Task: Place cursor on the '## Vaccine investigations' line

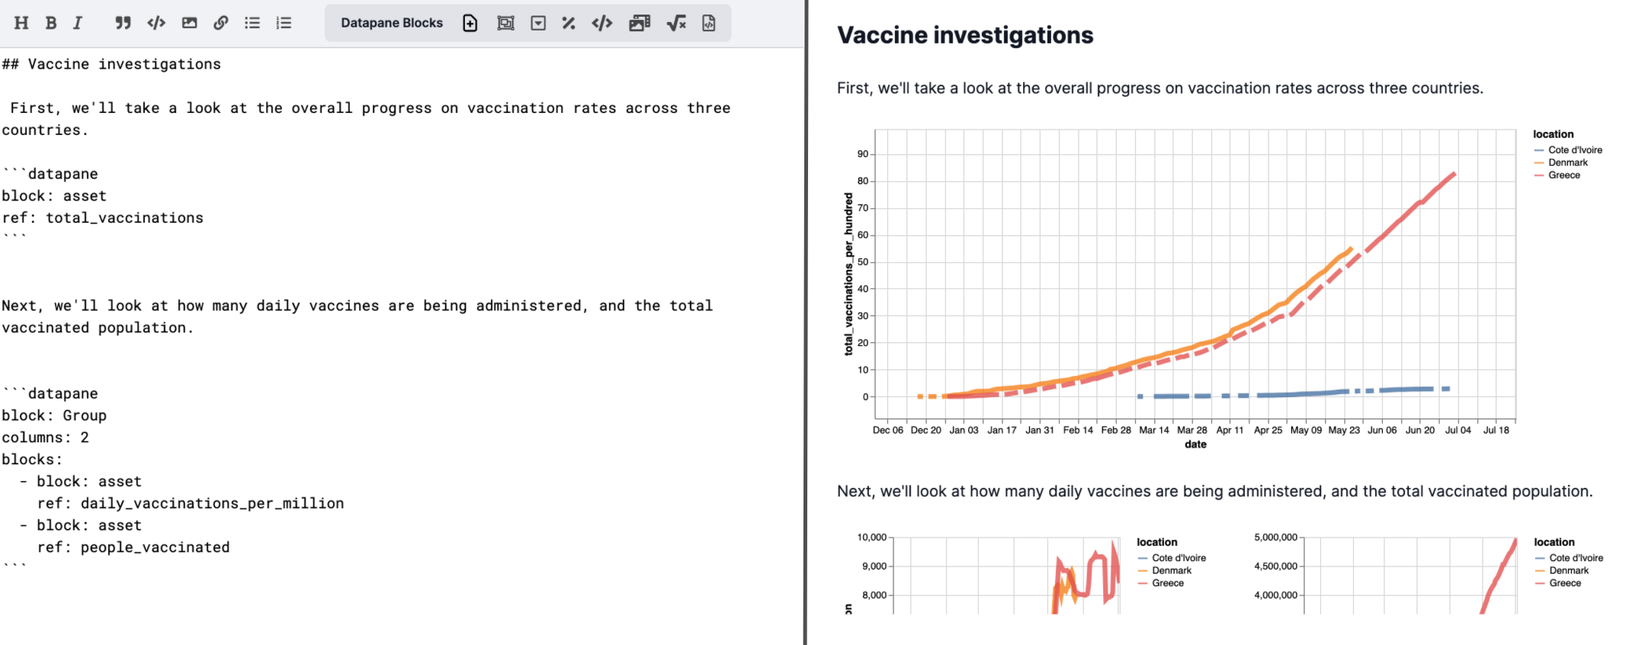Action: pyautogui.click(x=111, y=64)
